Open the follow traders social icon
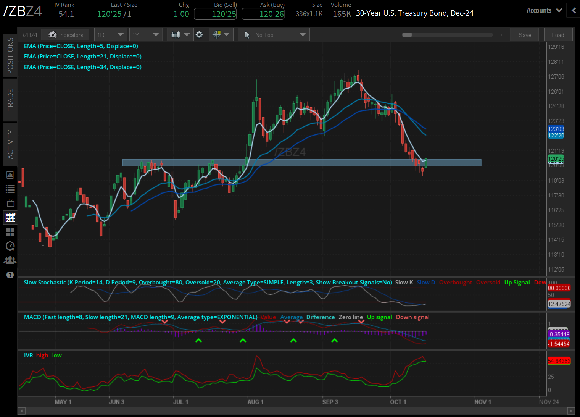 click(x=10, y=260)
